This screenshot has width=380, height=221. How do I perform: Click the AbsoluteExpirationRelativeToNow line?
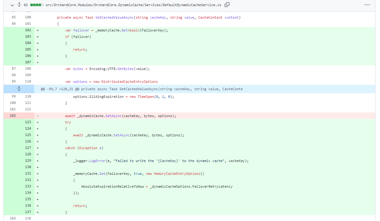(157, 187)
